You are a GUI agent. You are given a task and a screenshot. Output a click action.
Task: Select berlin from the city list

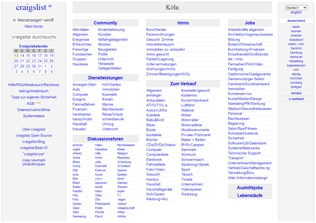click(x=296, y=27)
